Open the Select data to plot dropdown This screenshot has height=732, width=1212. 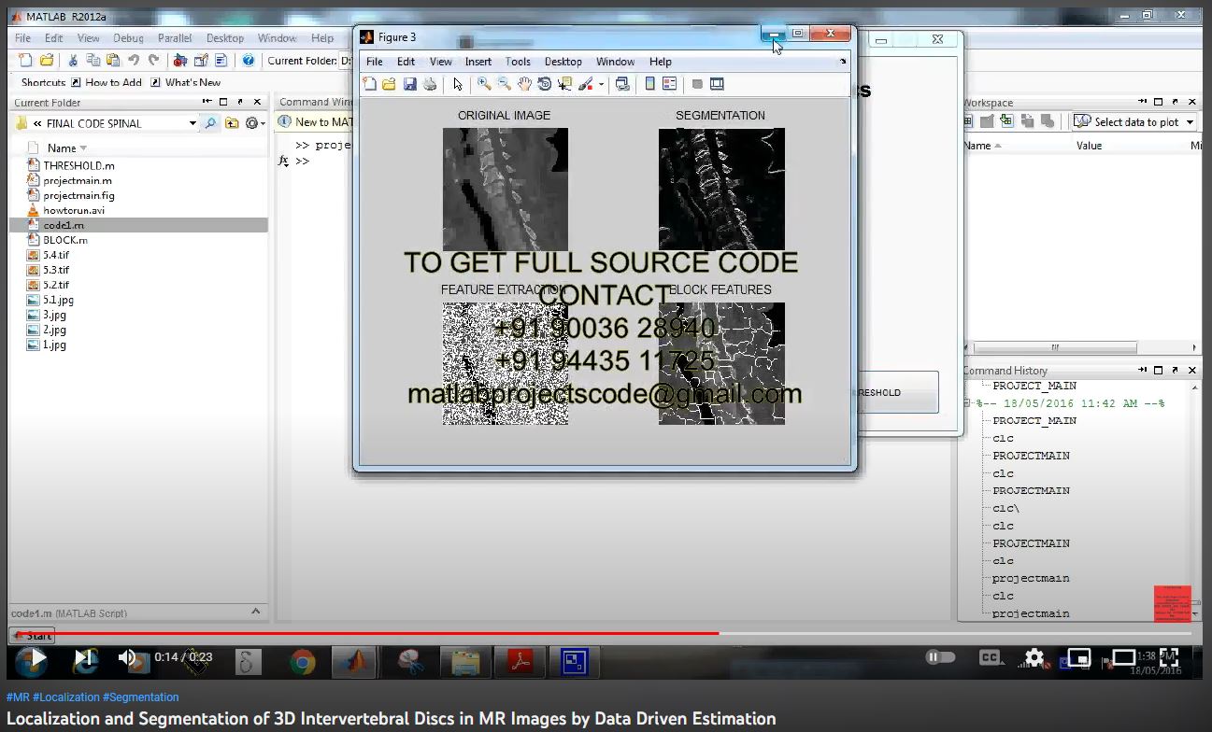coord(1190,122)
